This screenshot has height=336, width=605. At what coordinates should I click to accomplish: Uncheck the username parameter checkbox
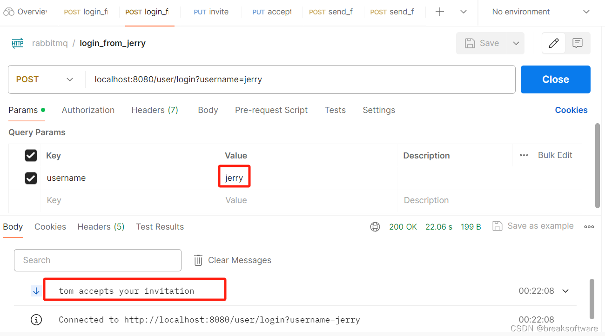(x=31, y=178)
